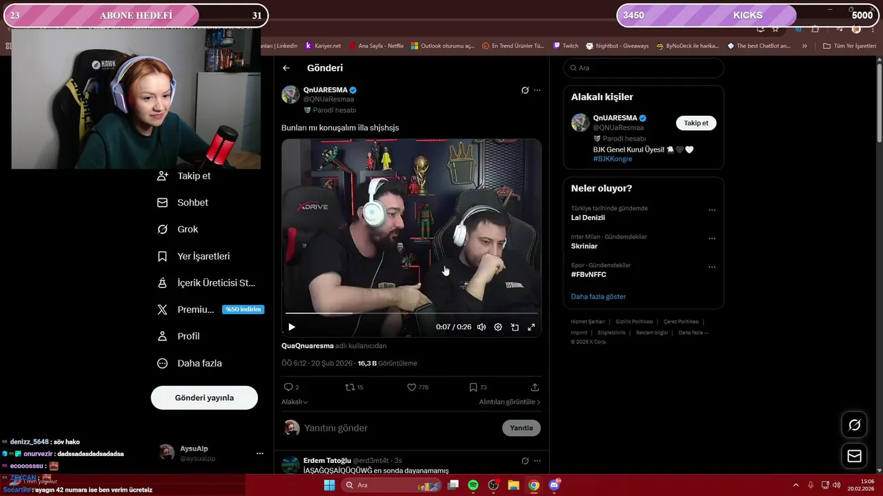Reply icon with 2 comments

click(291, 387)
